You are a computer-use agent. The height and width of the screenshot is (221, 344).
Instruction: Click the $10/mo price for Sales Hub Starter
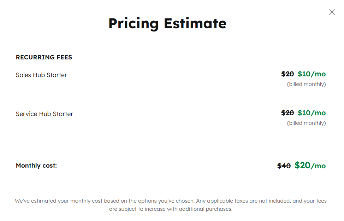click(x=312, y=74)
